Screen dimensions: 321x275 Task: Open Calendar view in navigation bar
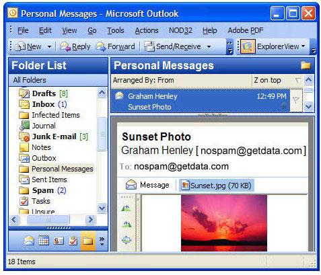(44, 241)
